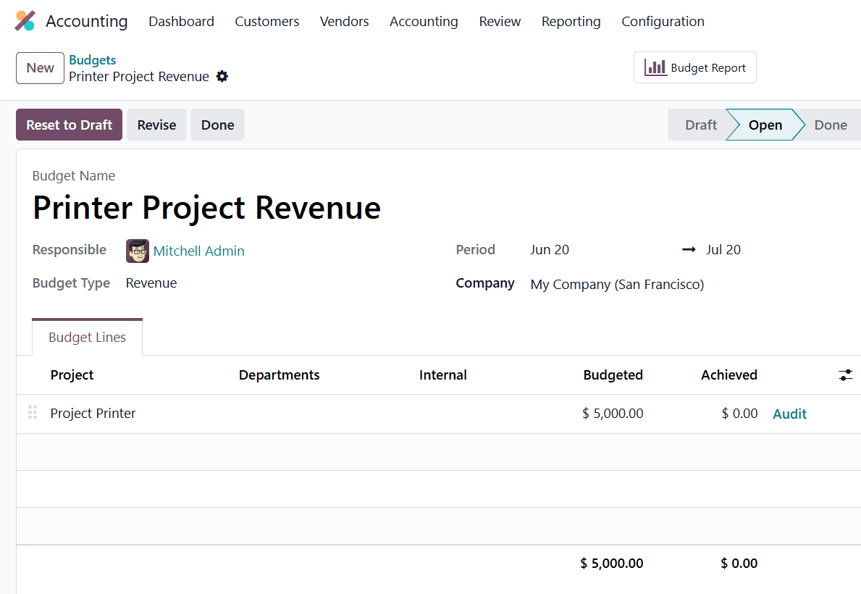Click the Revise button
The height and width of the screenshot is (594, 861).
(156, 125)
